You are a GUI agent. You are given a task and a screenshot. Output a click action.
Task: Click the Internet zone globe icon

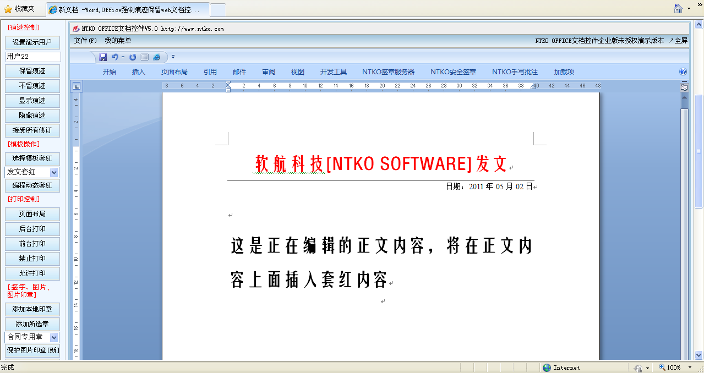tap(547, 367)
